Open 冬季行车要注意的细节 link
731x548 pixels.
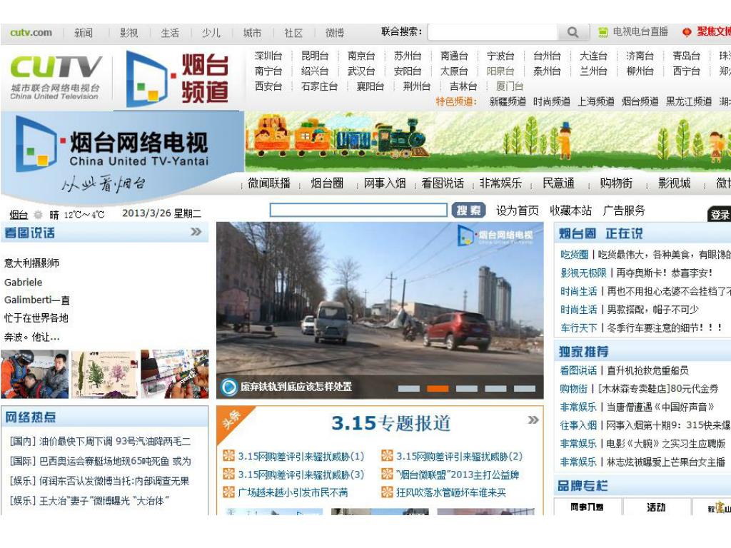[665, 328]
